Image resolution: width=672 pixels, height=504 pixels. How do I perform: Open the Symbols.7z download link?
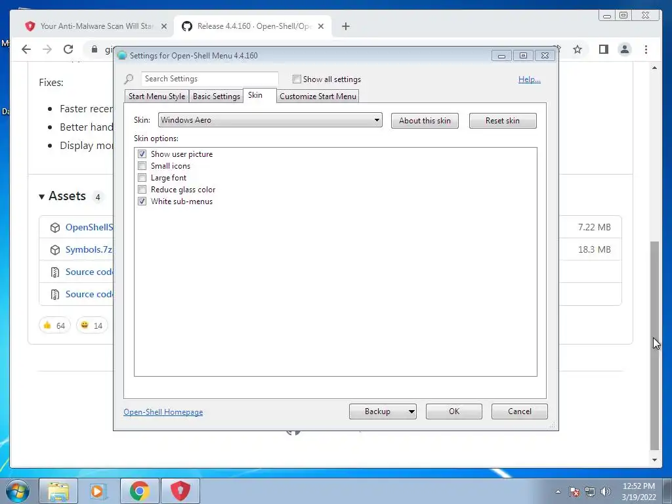coord(89,249)
